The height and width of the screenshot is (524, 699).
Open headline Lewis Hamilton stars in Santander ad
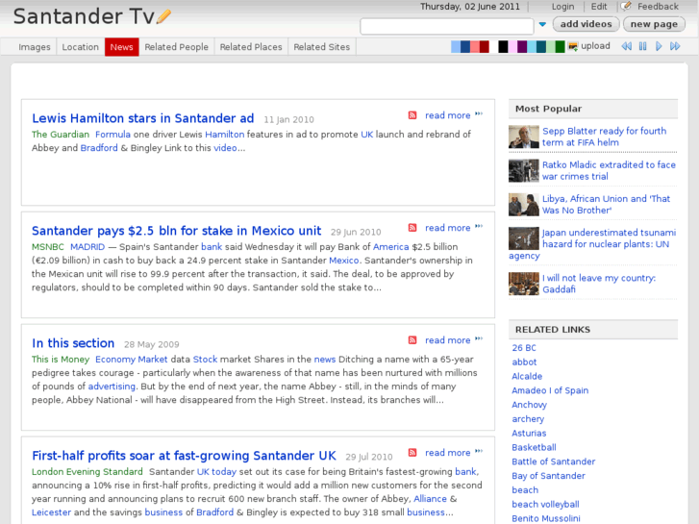[x=142, y=118]
